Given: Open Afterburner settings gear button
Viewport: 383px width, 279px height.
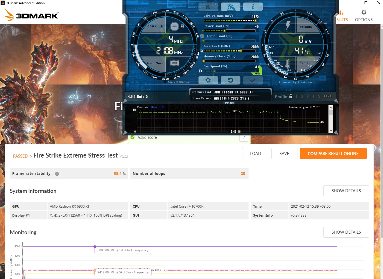Looking at the screenshot, I should point(208,80).
